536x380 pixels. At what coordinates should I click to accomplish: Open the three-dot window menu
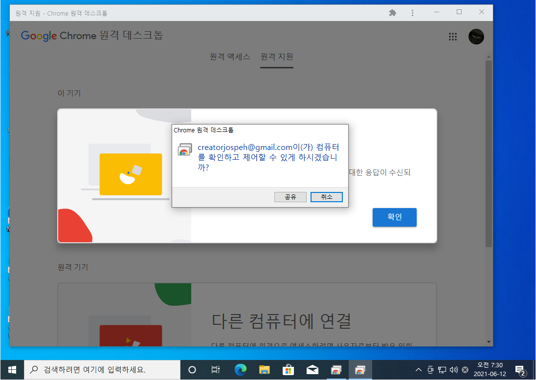click(412, 13)
